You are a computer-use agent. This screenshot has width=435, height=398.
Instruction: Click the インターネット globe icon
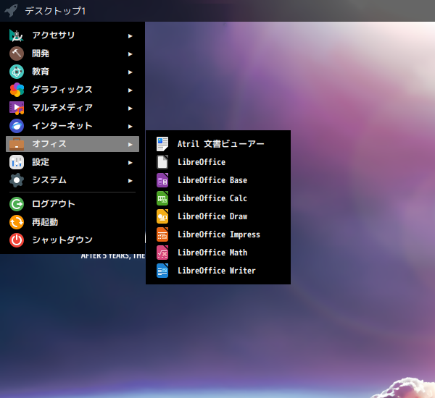click(17, 126)
